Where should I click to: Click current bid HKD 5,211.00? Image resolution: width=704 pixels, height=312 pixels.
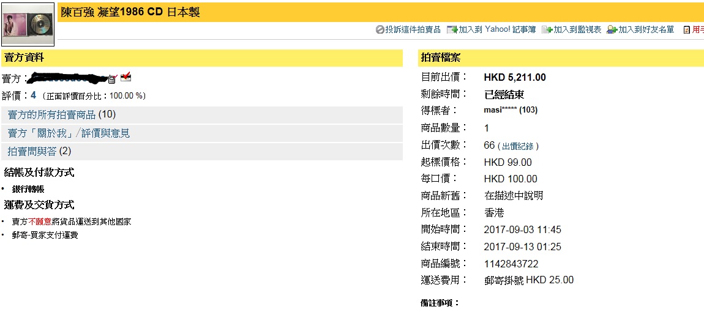point(514,77)
